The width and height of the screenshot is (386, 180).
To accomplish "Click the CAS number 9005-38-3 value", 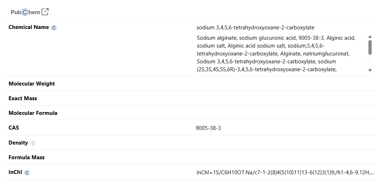I will point(208,128).
